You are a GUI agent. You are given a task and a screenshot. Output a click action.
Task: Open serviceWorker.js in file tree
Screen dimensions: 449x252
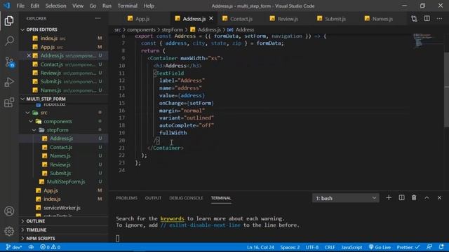point(62,208)
